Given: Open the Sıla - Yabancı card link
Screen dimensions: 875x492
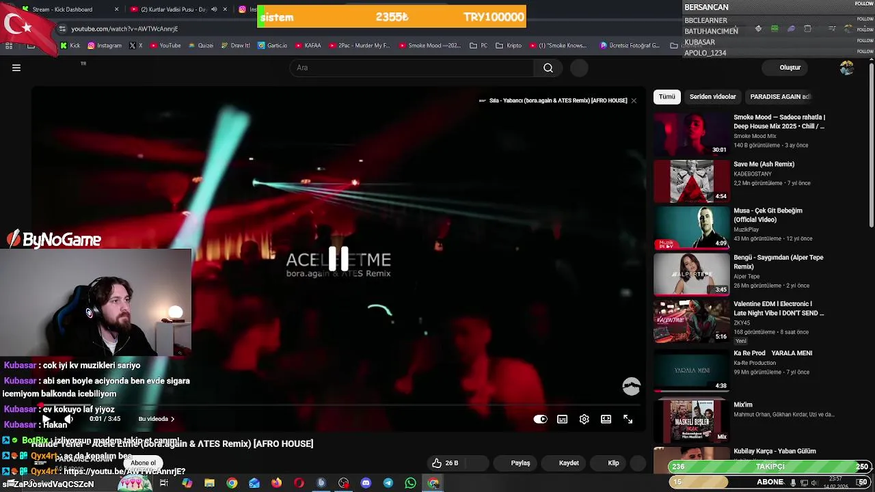Looking at the screenshot, I should pos(558,100).
